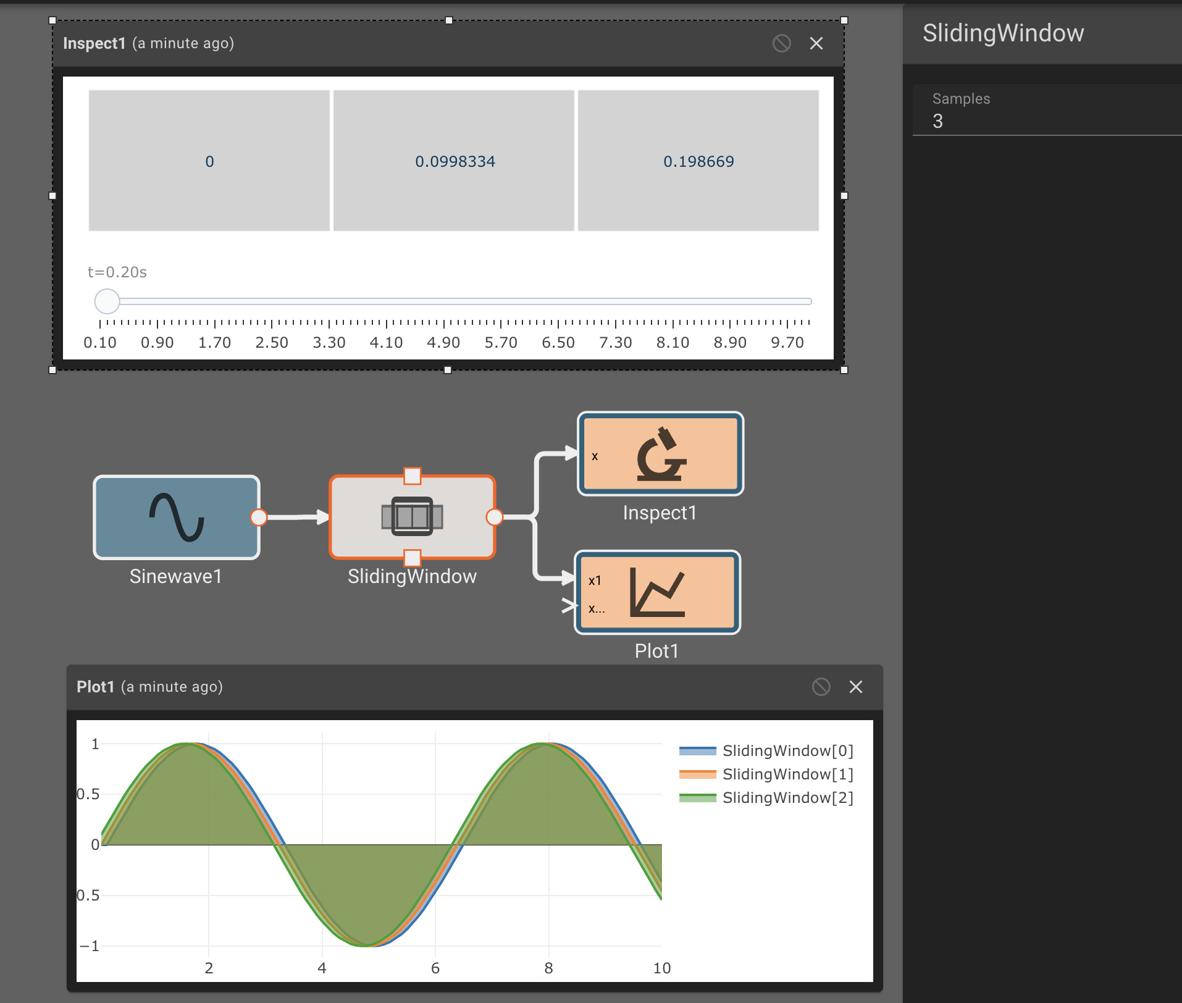1182x1003 pixels.
Task: Click the slider track at 4.90
Action: 443,301
